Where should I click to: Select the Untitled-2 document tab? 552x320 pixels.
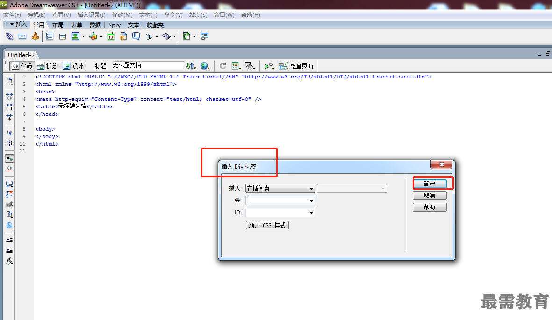click(22, 55)
